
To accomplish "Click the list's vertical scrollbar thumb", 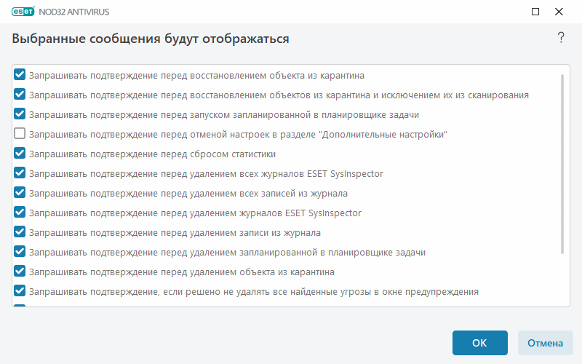I will [x=562, y=164].
